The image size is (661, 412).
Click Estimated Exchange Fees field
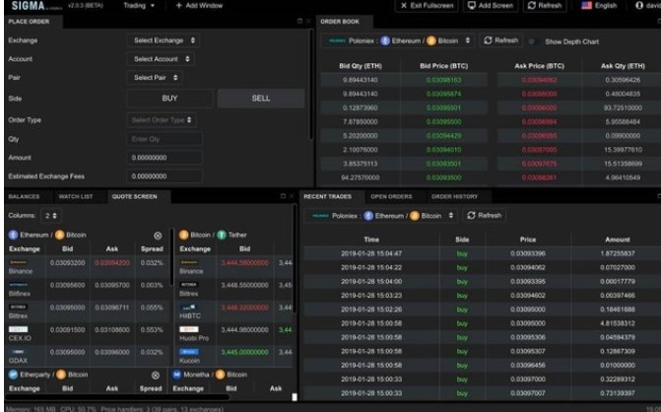pyautogui.click(x=165, y=176)
